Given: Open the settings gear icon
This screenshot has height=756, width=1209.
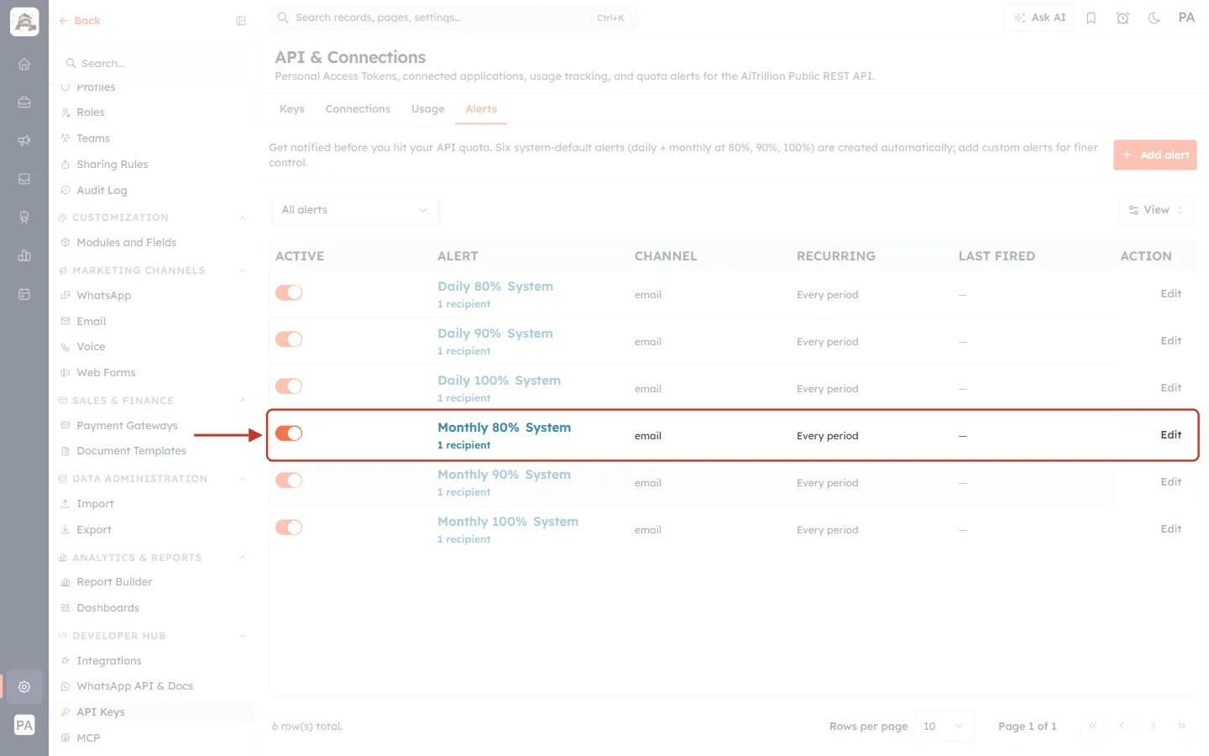Looking at the screenshot, I should (24, 686).
